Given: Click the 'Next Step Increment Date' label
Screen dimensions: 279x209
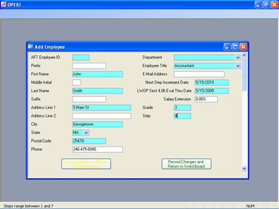Looking at the screenshot, I should [x=167, y=82].
